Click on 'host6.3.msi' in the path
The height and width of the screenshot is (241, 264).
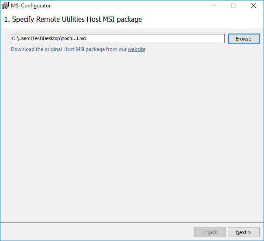tap(74, 39)
